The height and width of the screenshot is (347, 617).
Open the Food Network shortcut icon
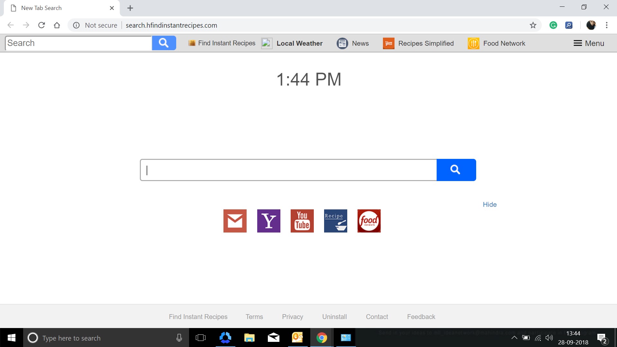point(369,221)
